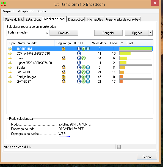Click the lock icon on the GVT-3D87 row
Image resolution: width=163 pixels, height=167 pixels.
coord(64,81)
